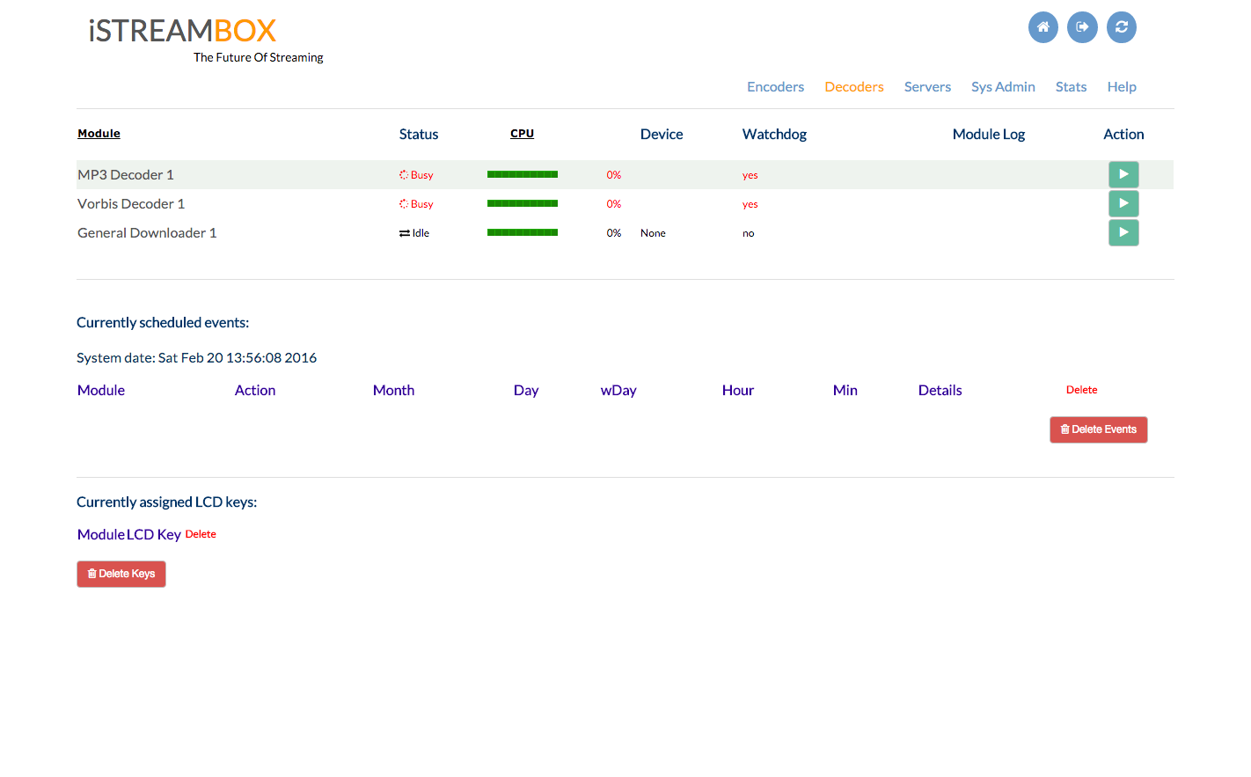Click the red Delete link in scheduled events header
The width and height of the screenshot is (1251, 777).
click(1081, 389)
